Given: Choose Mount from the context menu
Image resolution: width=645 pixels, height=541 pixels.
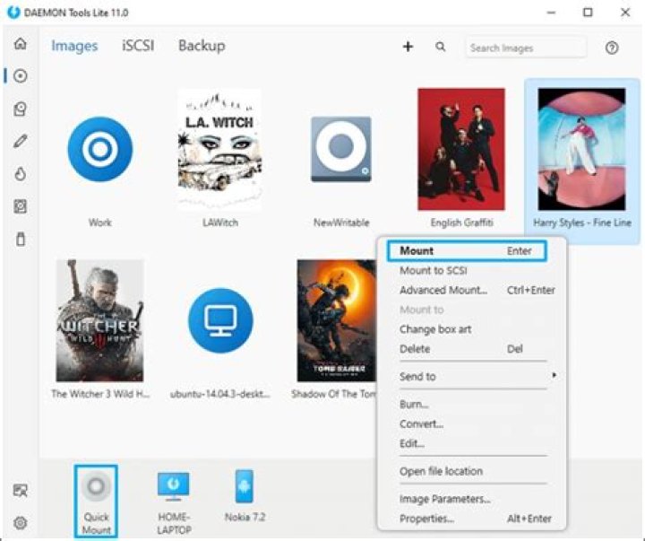Looking at the screenshot, I should pos(465,251).
